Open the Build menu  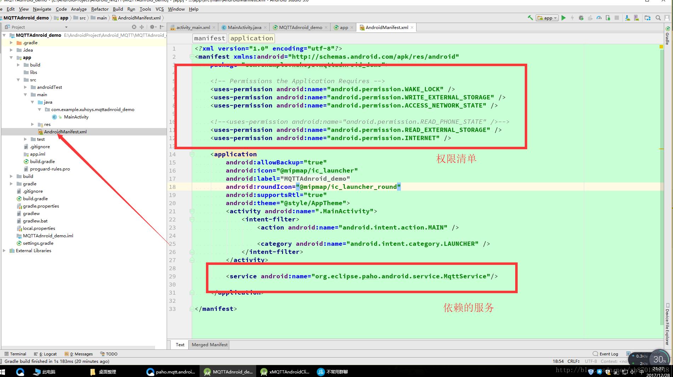[x=118, y=9]
